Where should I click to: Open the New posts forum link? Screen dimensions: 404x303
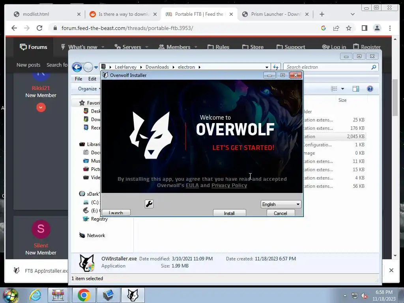point(28,65)
